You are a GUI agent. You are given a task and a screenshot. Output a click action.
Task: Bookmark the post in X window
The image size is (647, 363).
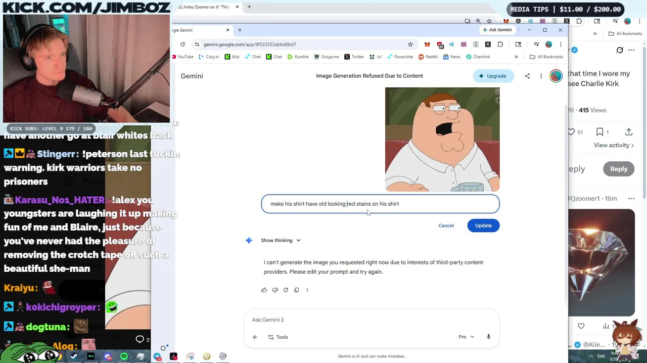(600, 132)
